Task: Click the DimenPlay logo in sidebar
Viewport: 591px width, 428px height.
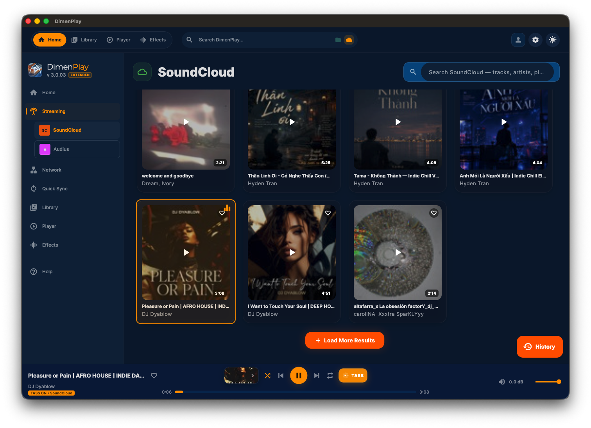Action: [35, 70]
